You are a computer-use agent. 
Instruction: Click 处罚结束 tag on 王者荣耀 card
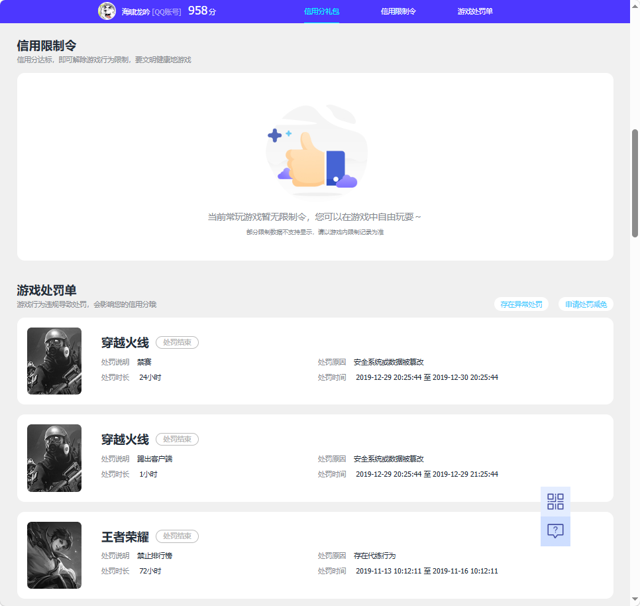pos(177,536)
